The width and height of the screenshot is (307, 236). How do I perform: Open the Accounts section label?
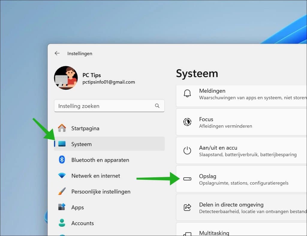(x=83, y=223)
